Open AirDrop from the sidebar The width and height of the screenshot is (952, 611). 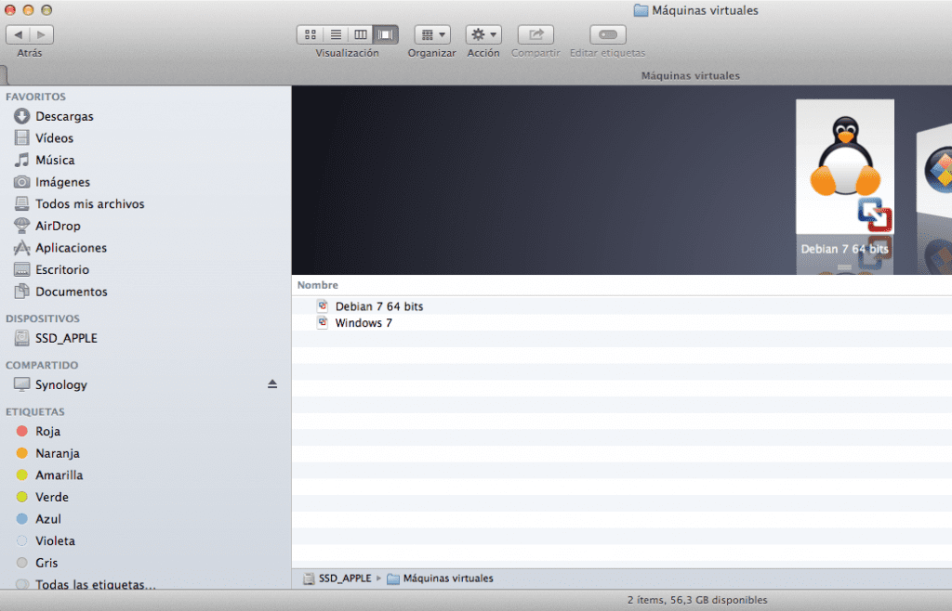coord(58,226)
